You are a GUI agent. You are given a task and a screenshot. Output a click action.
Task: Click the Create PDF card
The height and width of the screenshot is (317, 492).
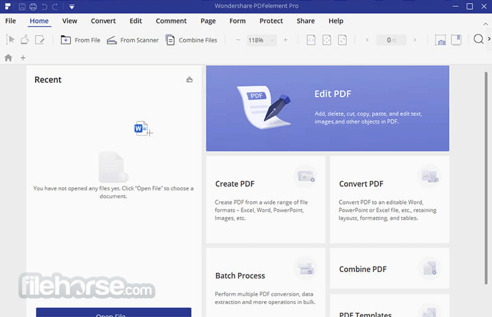pyautogui.click(x=266, y=200)
